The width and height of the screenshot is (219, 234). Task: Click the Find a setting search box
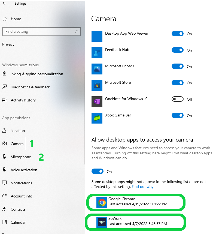point(41,31)
